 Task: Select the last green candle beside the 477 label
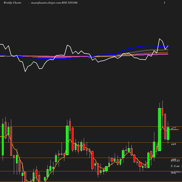[x=168, y=134]
